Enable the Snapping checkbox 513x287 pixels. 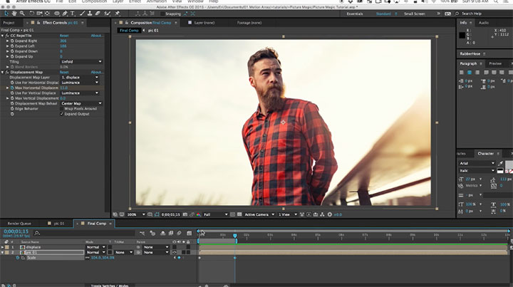click(x=162, y=14)
